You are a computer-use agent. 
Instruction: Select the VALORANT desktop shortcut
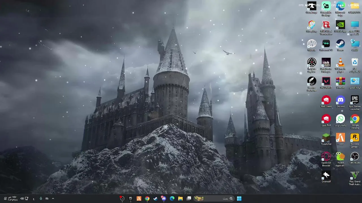[326, 83]
